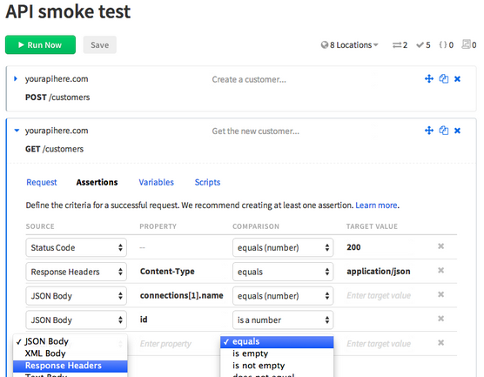Remove the id assertion
Screen dimensions: 484x377
click(440, 319)
